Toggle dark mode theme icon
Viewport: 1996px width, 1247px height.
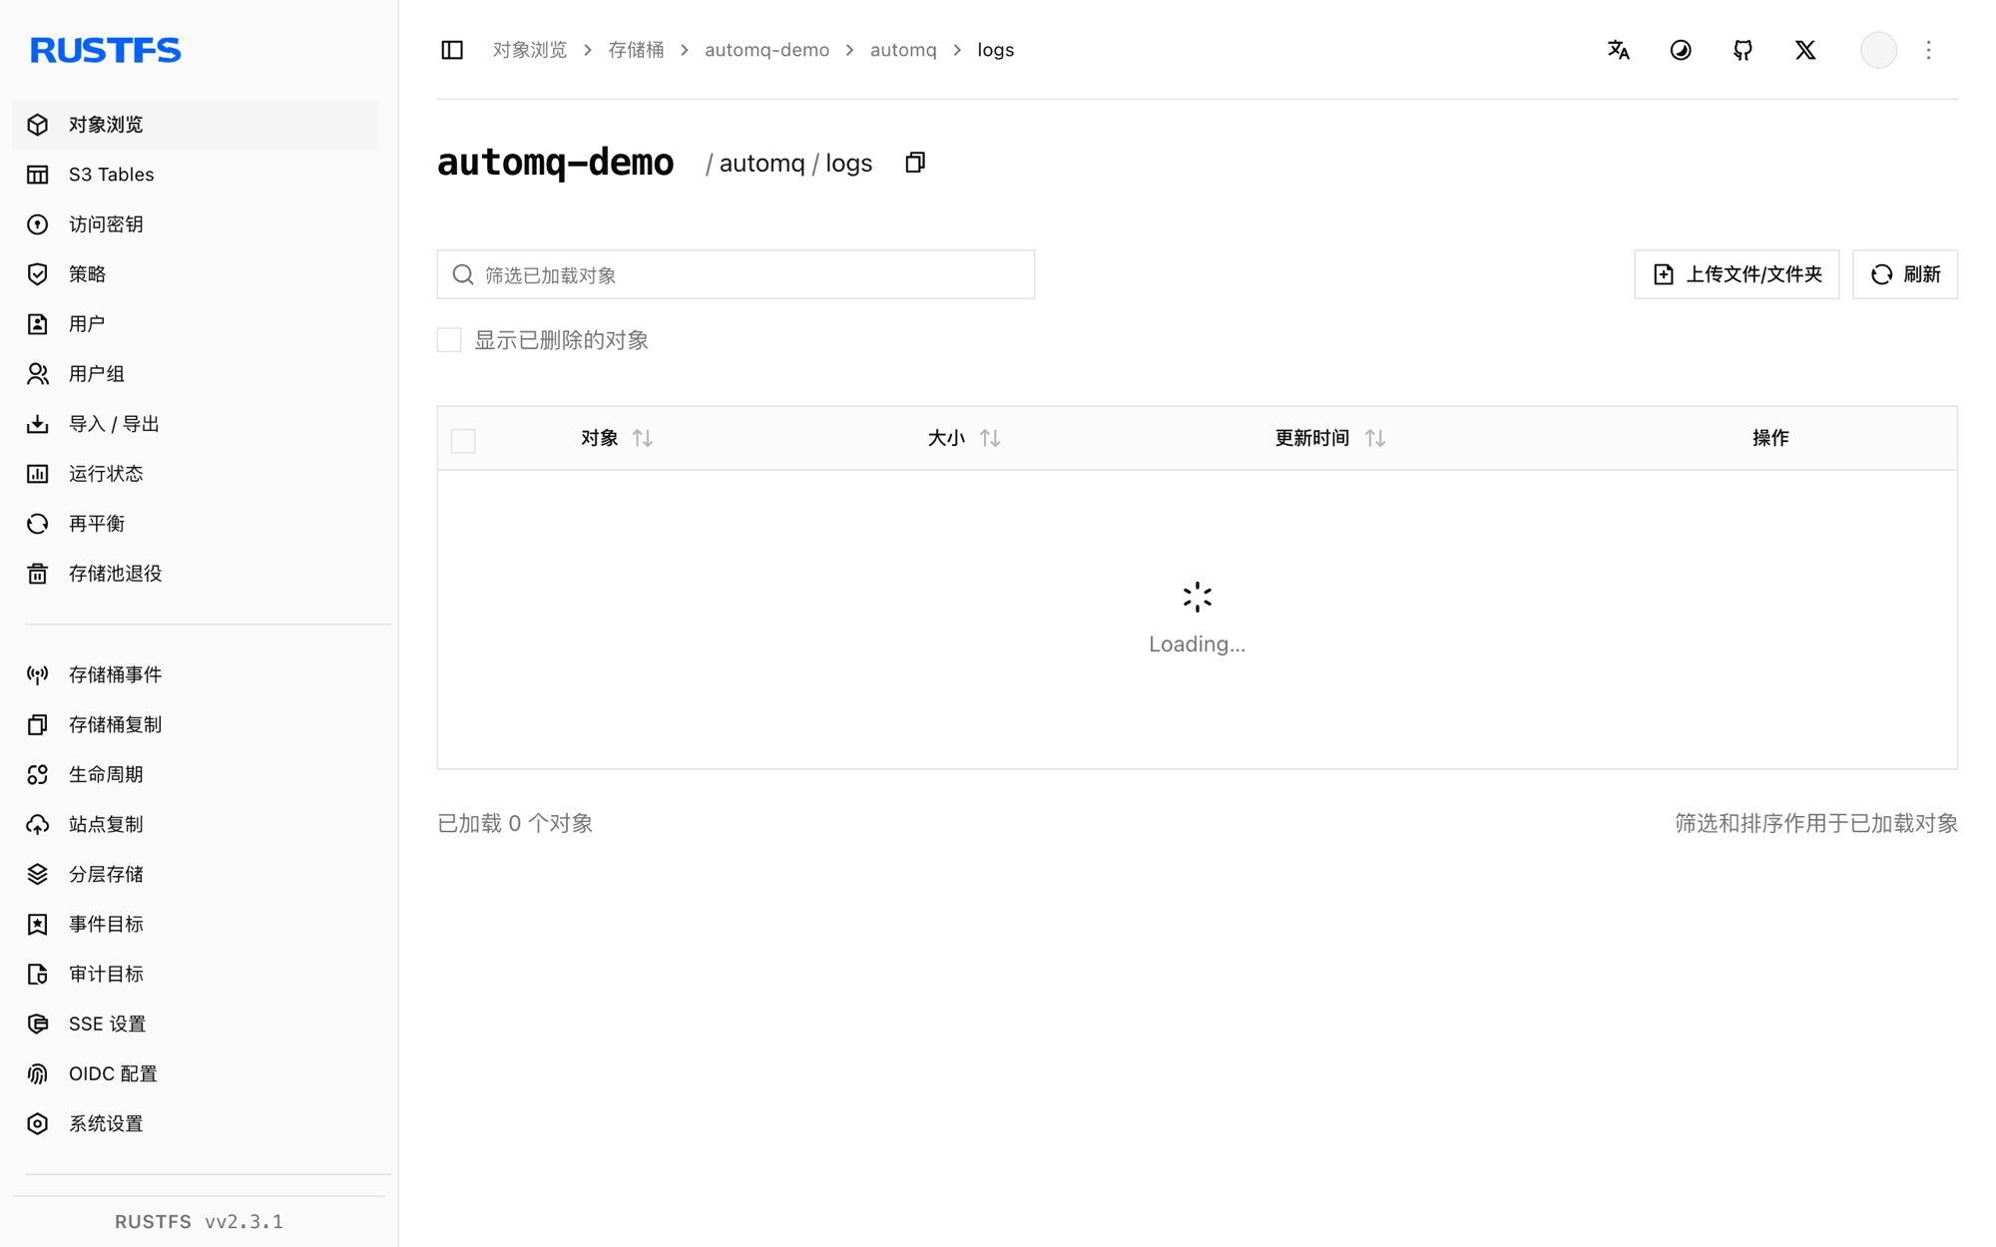tap(1681, 50)
